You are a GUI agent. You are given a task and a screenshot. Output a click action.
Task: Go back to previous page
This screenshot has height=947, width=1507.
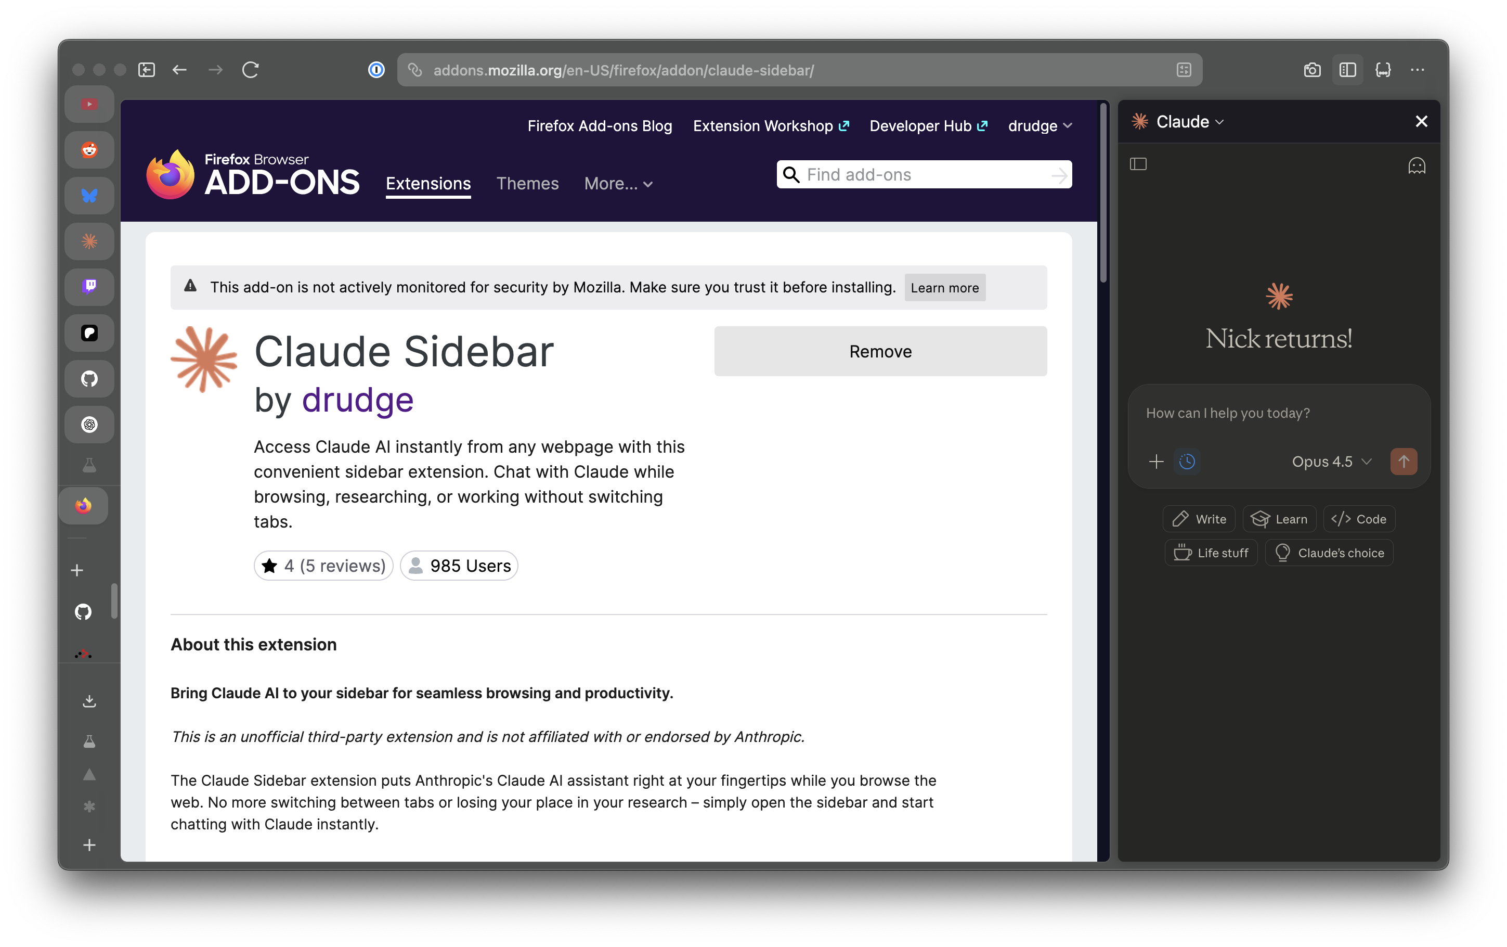[x=179, y=70]
